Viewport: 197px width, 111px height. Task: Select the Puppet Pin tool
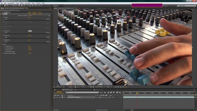(40, 6)
